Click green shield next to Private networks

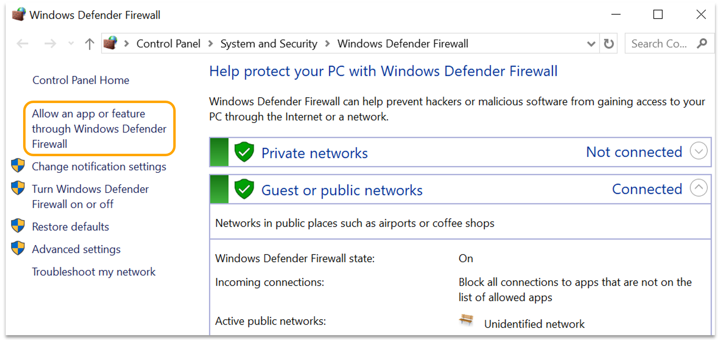coord(244,152)
